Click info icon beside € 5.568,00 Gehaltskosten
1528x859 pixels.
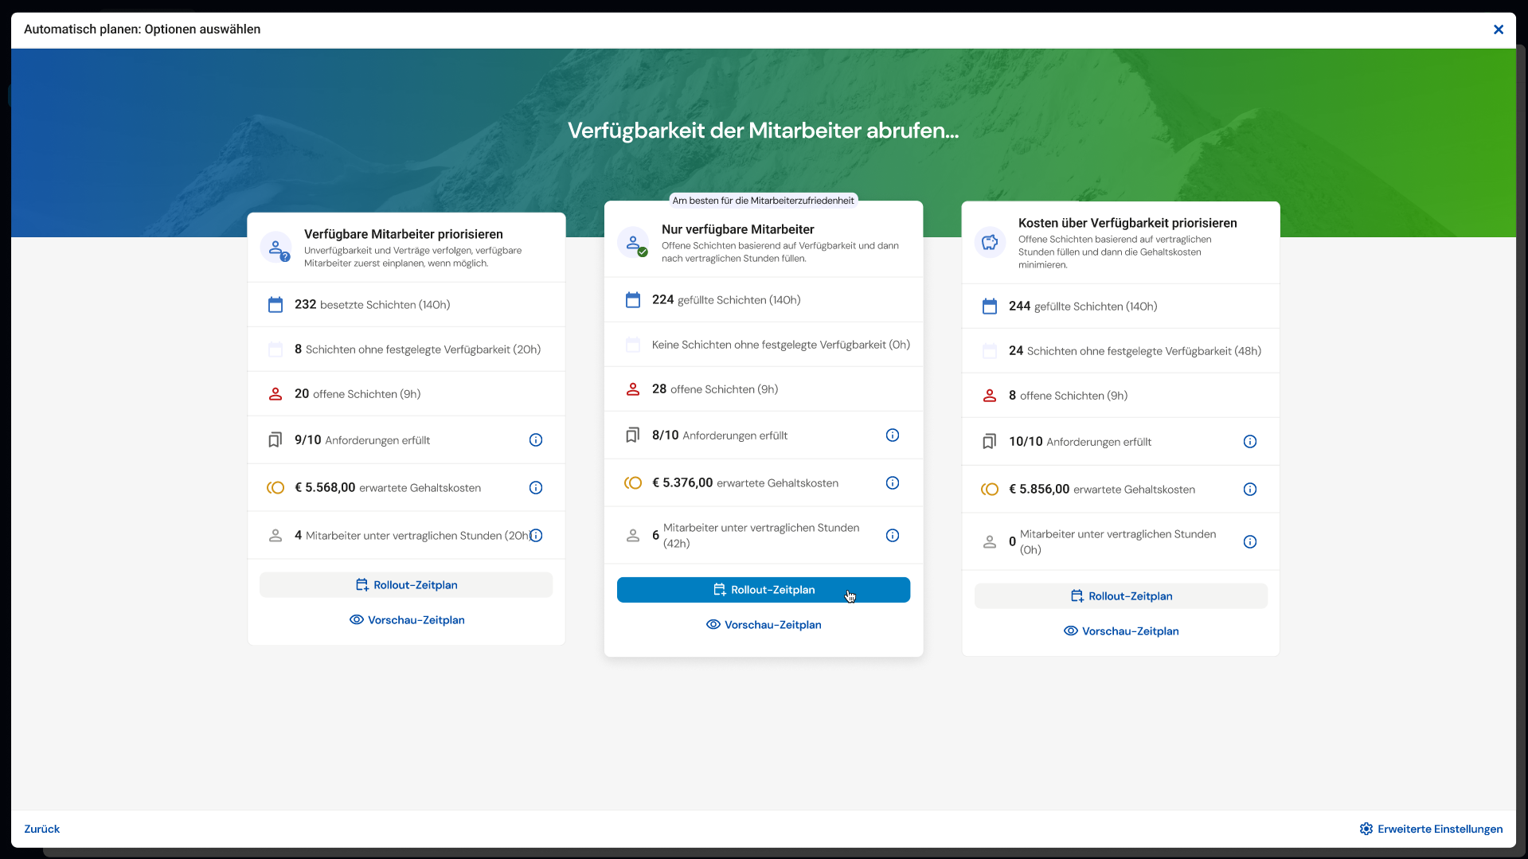(x=536, y=488)
